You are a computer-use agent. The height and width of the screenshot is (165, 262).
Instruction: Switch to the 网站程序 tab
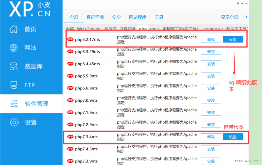tap(138, 17)
